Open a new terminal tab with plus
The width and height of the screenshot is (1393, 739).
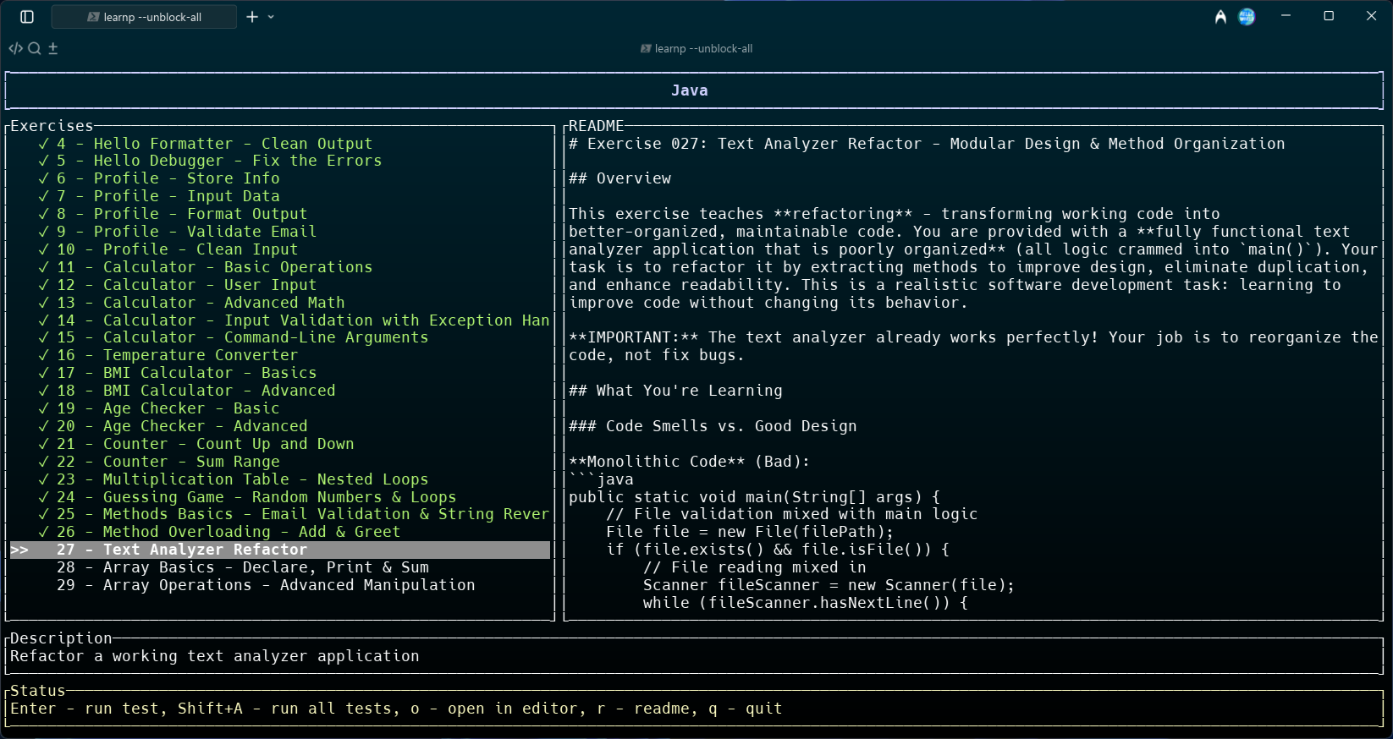tap(252, 17)
